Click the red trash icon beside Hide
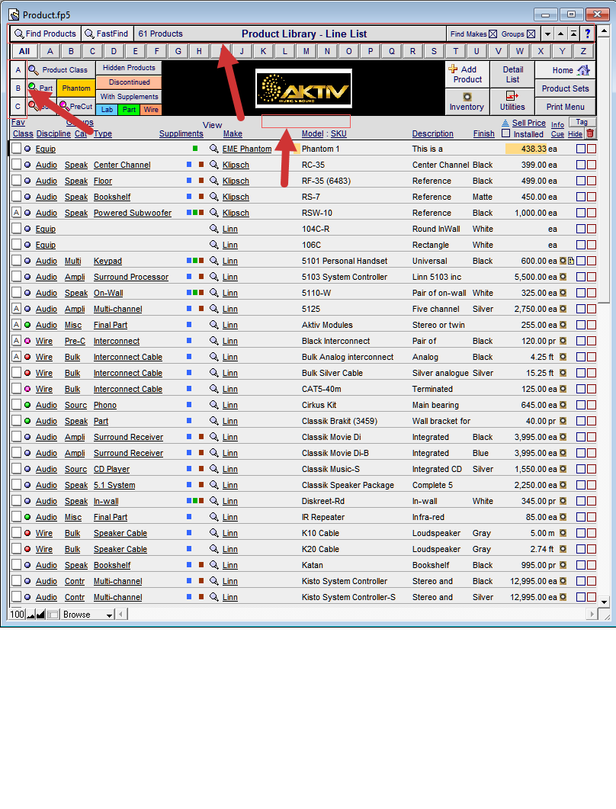Screen dimensions: 616x809 click(590, 133)
